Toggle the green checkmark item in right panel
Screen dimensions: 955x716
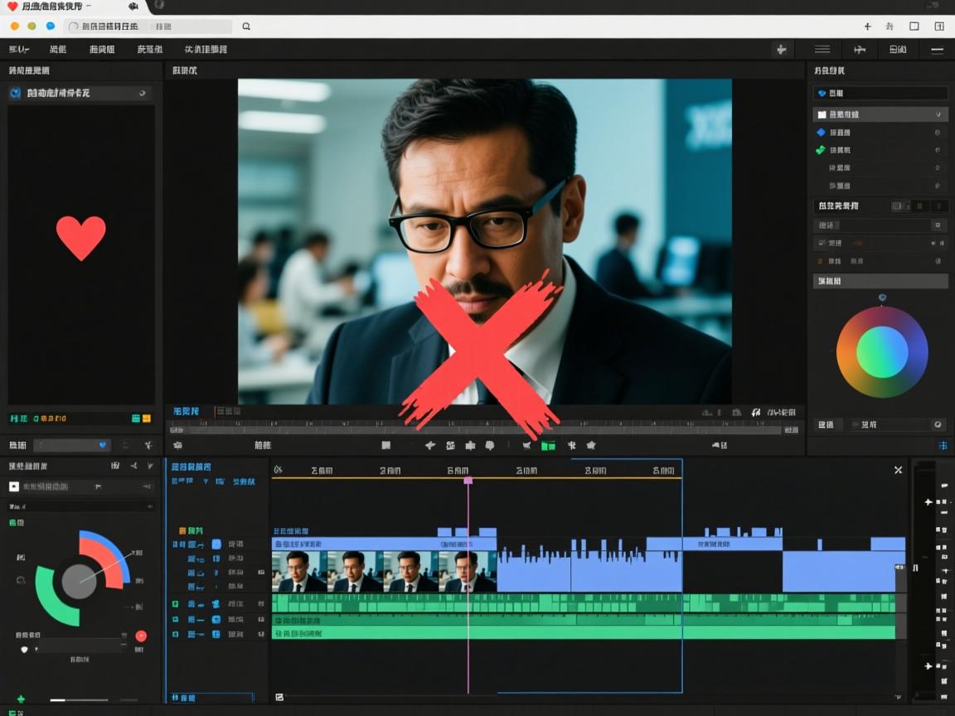pos(821,150)
